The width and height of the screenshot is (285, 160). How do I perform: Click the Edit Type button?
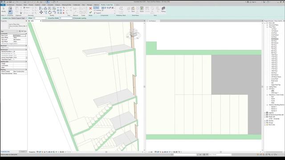pos(23,31)
